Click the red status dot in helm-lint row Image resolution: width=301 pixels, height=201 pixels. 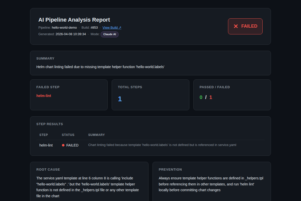63,145
